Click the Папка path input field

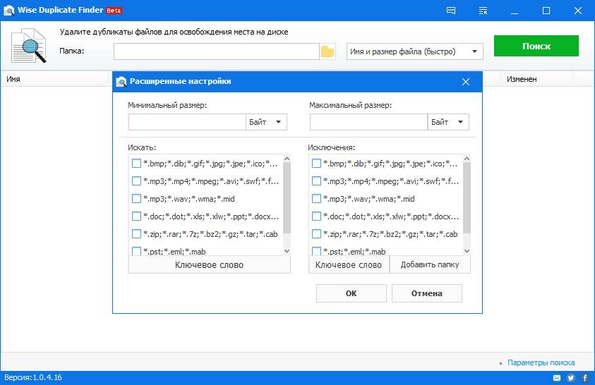pos(216,51)
